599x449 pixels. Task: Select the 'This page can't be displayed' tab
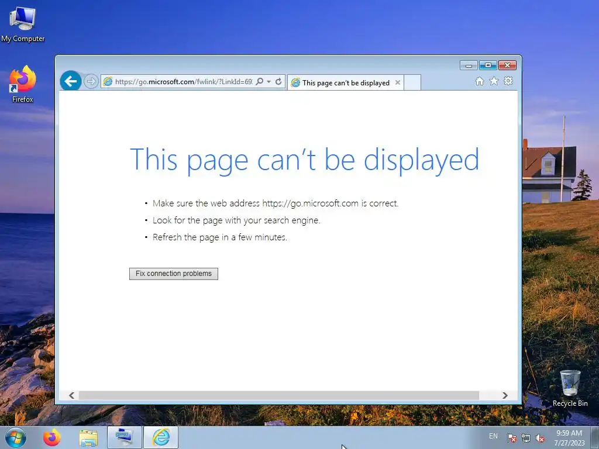pyautogui.click(x=346, y=83)
